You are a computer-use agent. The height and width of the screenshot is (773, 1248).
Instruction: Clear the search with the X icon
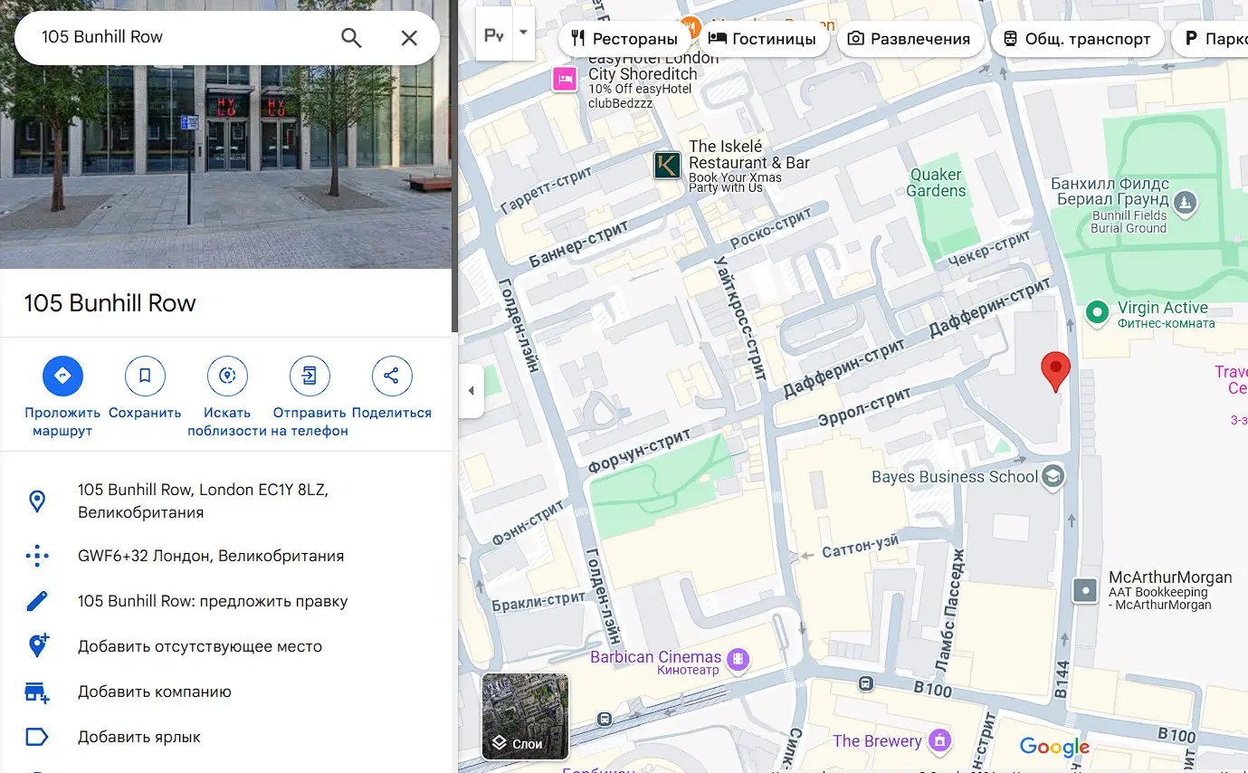point(409,38)
